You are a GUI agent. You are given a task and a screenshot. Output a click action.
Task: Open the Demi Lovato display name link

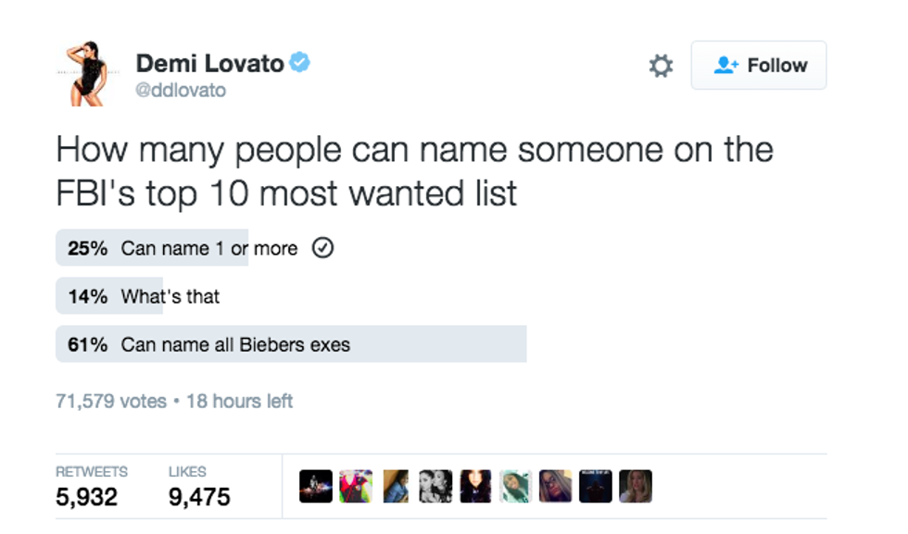pos(209,63)
